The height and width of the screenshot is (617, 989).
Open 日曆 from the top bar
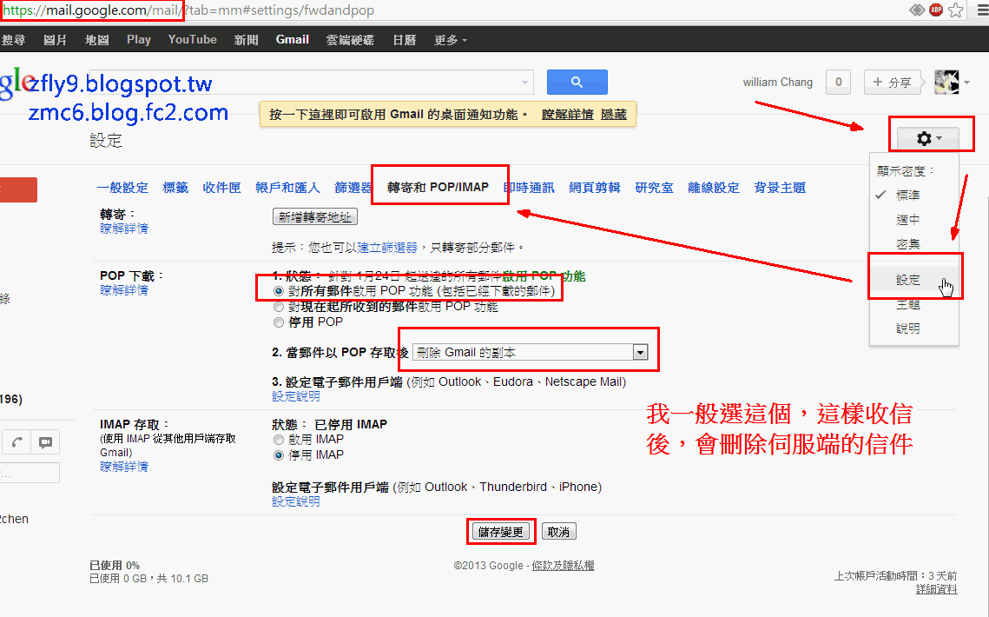pyautogui.click(x=405, y=40)
